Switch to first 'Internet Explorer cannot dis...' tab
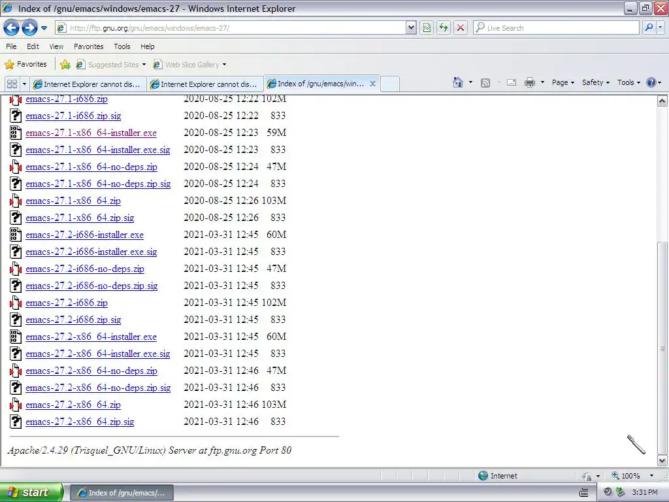 point(88,84)
